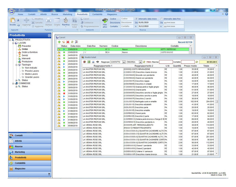Viewport: 236px width, 187px height.
Task: Click the Griglia grid icon
Action: (x=57, y=20)
